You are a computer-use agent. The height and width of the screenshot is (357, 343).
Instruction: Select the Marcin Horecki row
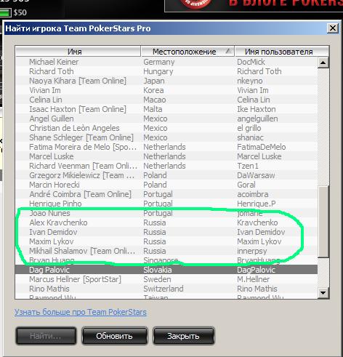tap(166, 185)
